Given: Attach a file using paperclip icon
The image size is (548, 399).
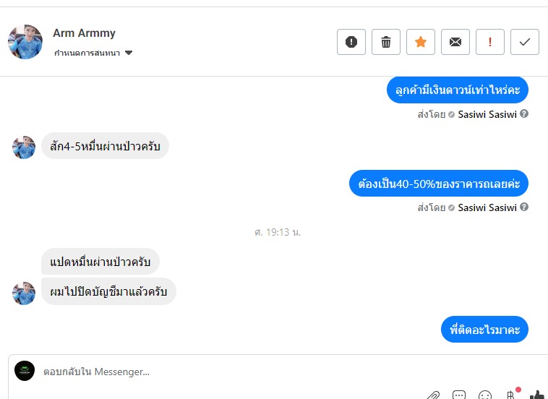Looking at the screenshot, I should tap(433, 395).
